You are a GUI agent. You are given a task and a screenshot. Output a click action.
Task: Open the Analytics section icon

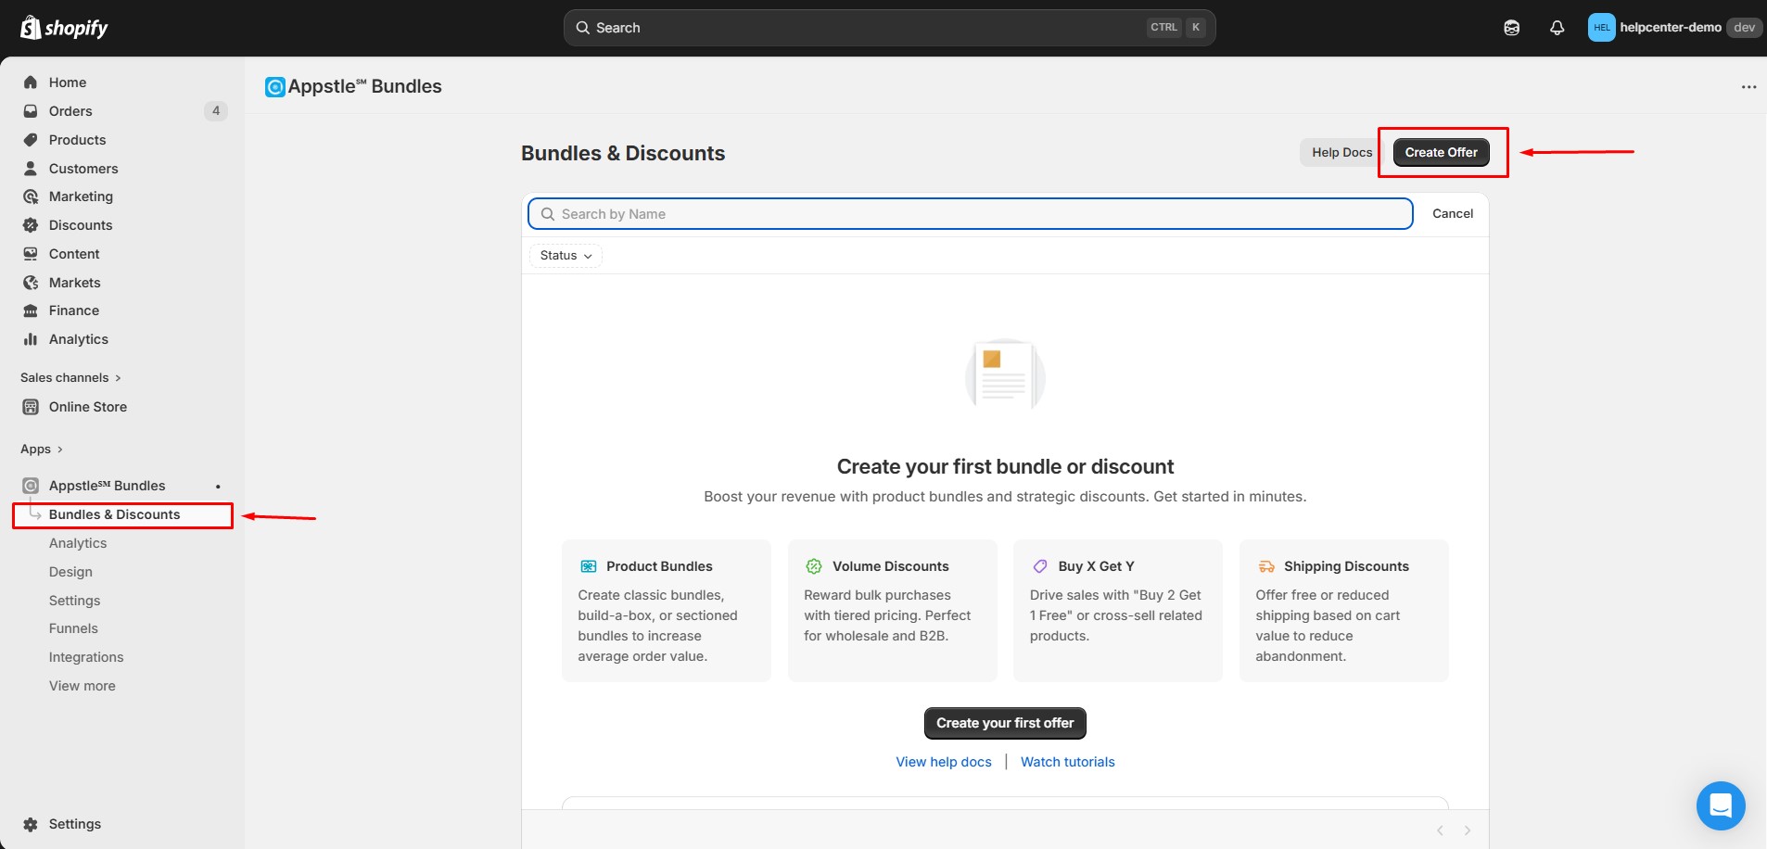tap(31, 338)
